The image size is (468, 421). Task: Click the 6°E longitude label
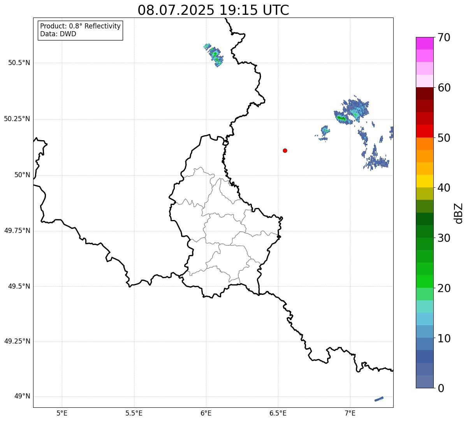pyautogui.click(x=206, y=413)
